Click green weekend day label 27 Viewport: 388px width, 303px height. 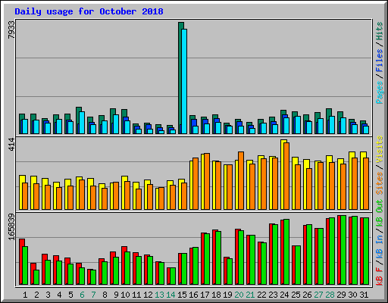click(x=318, y=295)
